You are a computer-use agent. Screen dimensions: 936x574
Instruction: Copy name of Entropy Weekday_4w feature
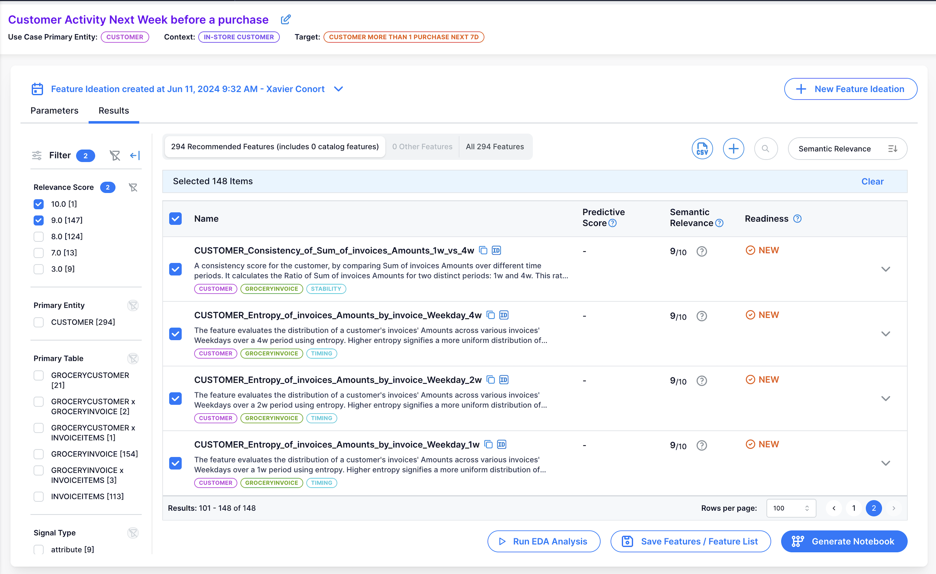(x=491, y=315)
